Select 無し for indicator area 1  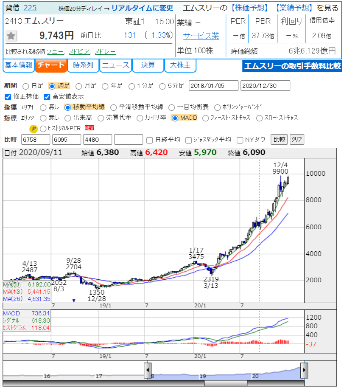coord(43,107)
